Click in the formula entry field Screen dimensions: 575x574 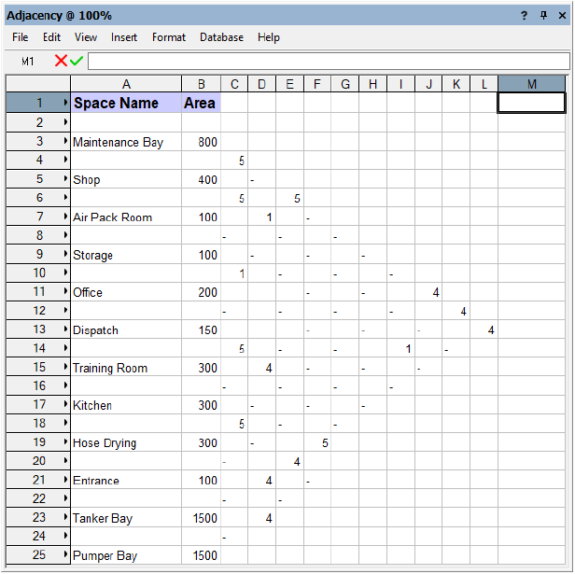(328, 62)
